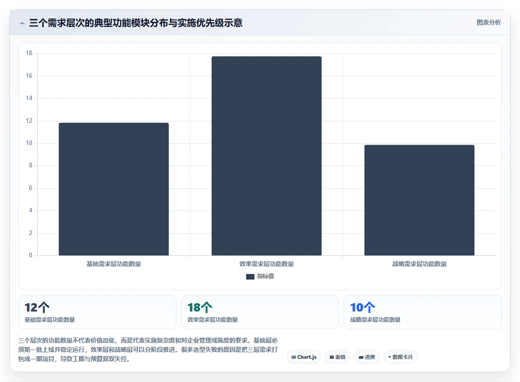Click the y-axis value 18
The image size is (520, 382).
point(29,53)
